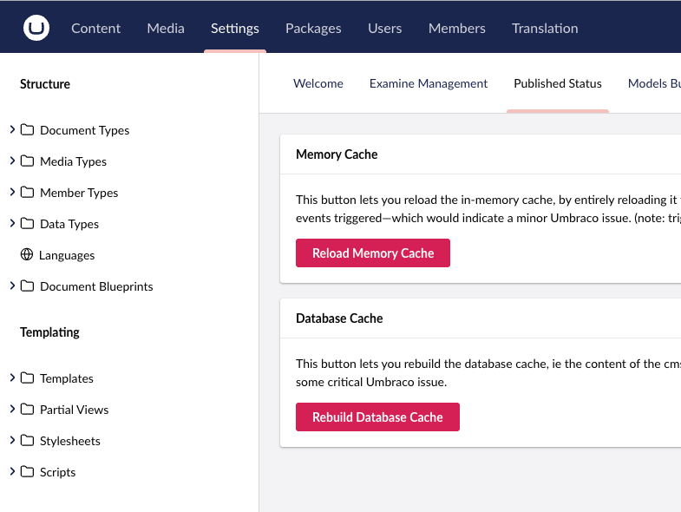The height and width of the screenshot is (512, 681).
Task: Click the Media Types folder icon
Action: click(x=27, y=161)
